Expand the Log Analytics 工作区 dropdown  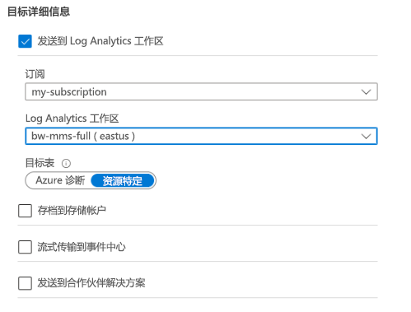point(201,136)
